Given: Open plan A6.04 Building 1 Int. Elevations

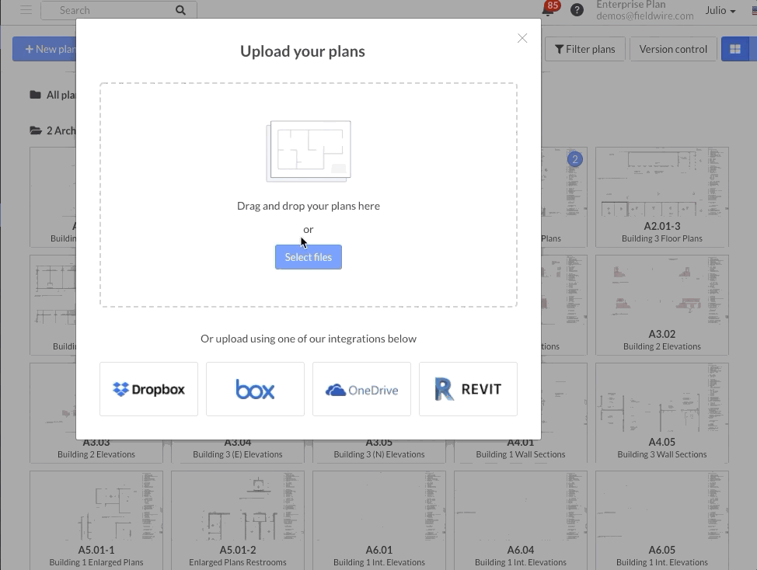Looking at the screenshot, I should [521, 520].
